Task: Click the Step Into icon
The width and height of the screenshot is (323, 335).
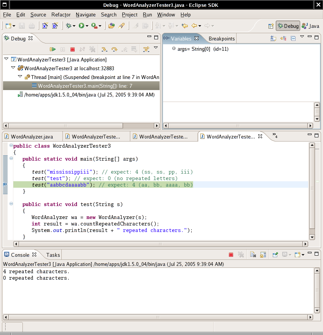Action: tap(104, 49)
